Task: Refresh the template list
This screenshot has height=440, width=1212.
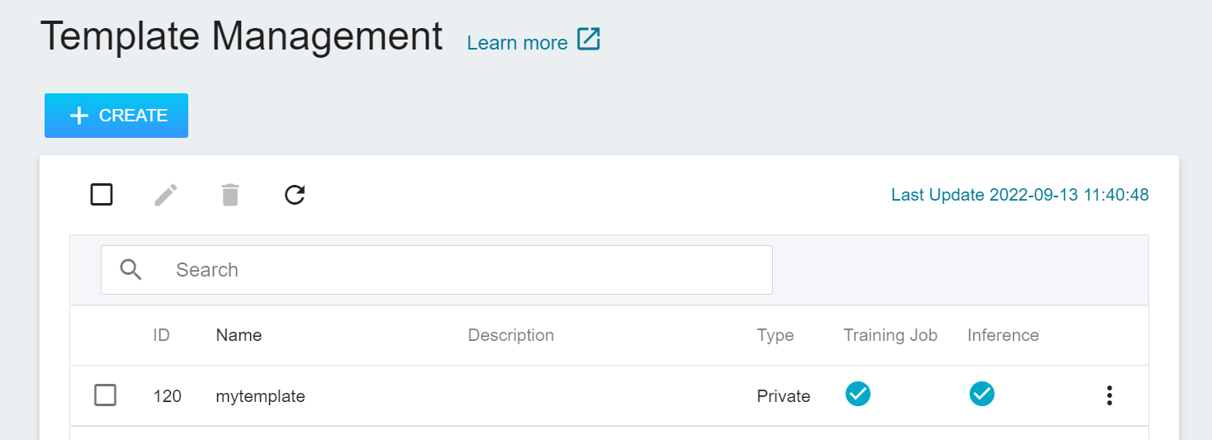Action: tap(295, 196)
